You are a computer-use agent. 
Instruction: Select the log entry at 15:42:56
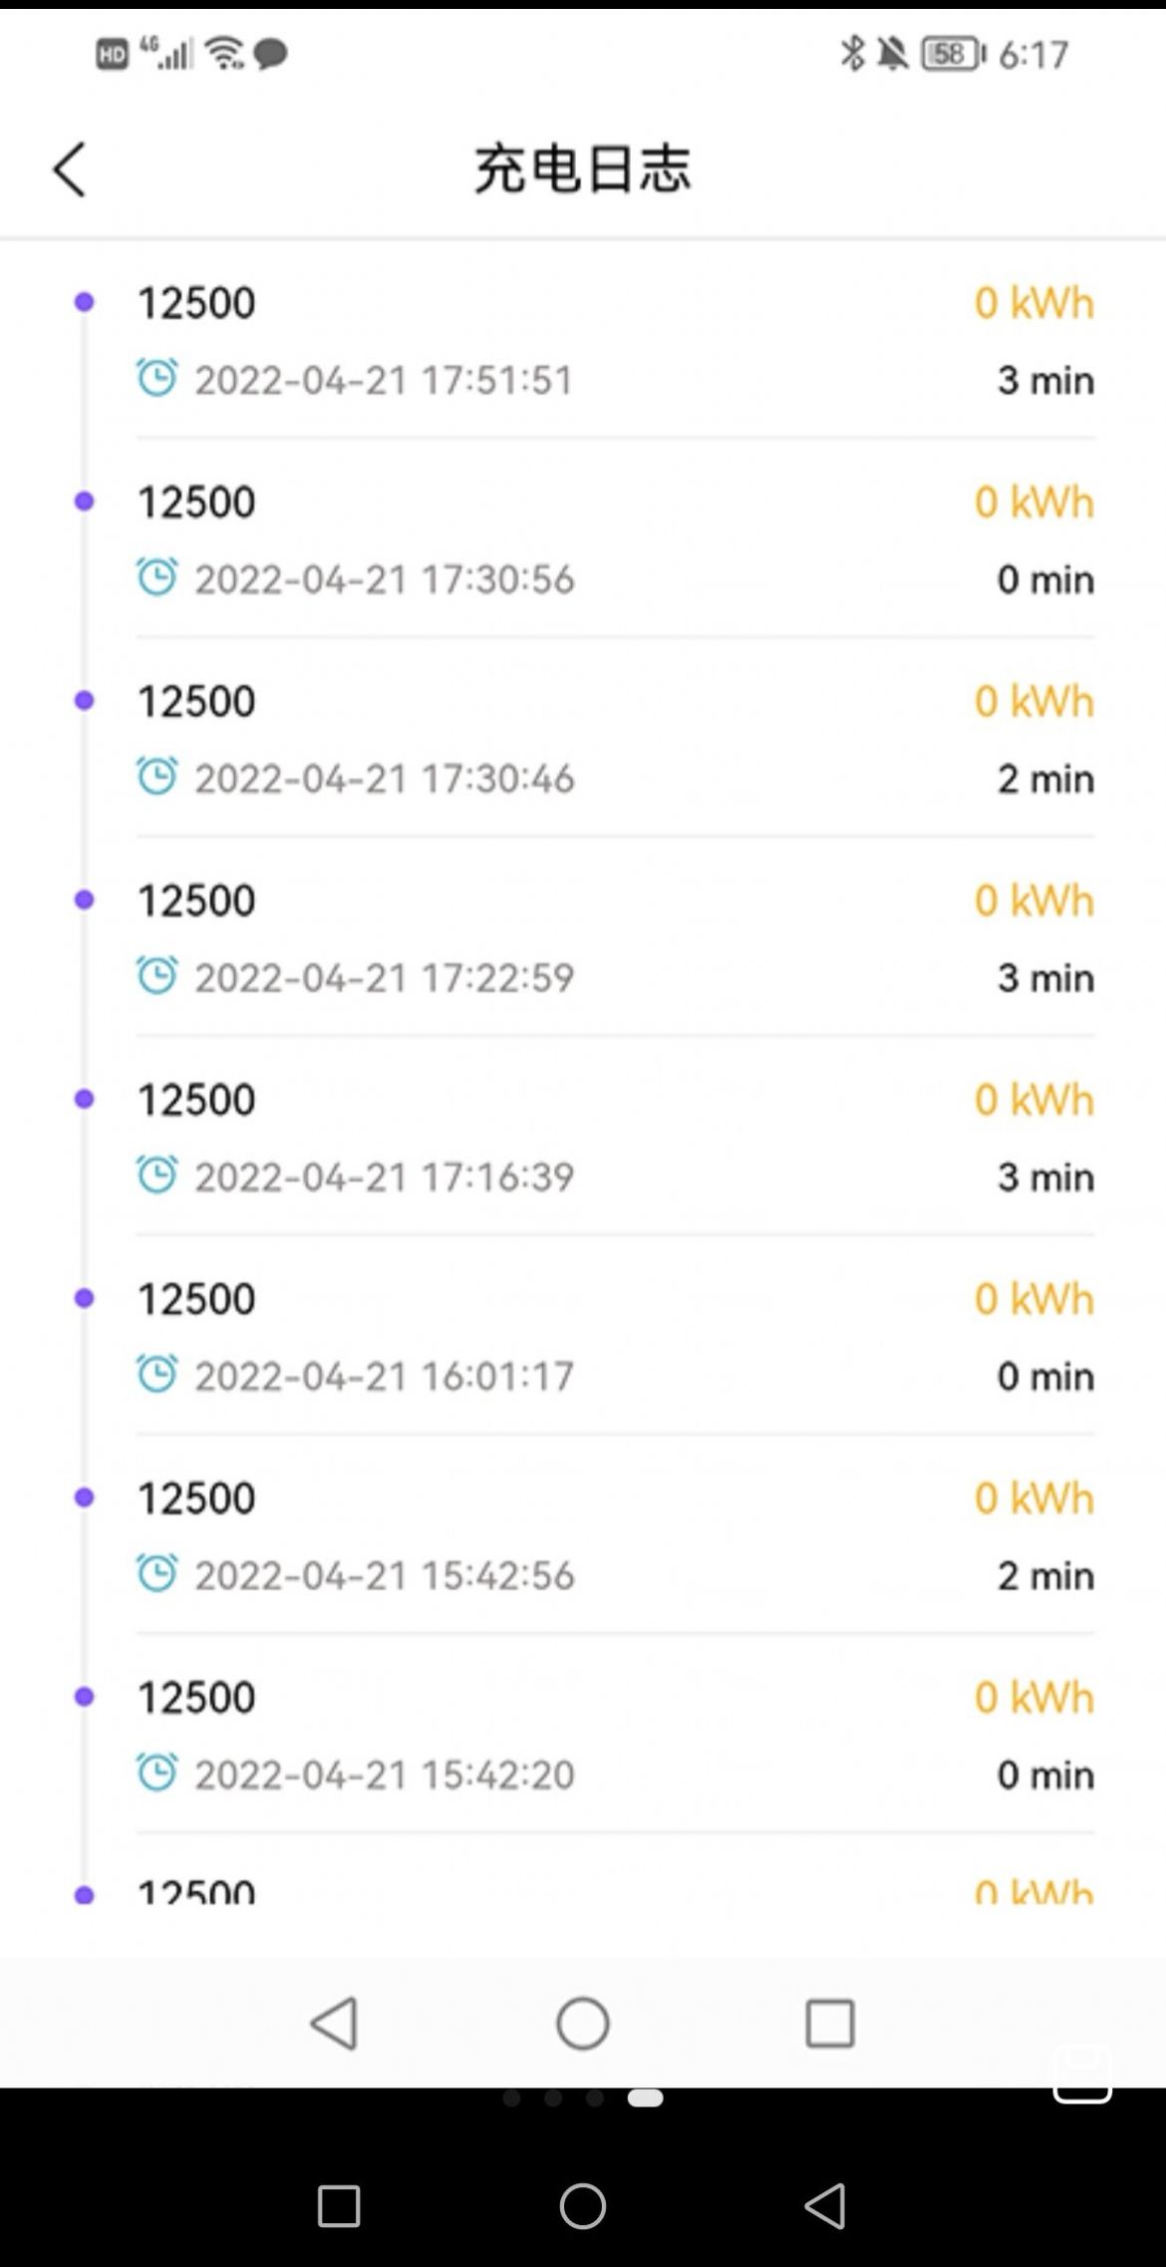tap(598, 1535)
